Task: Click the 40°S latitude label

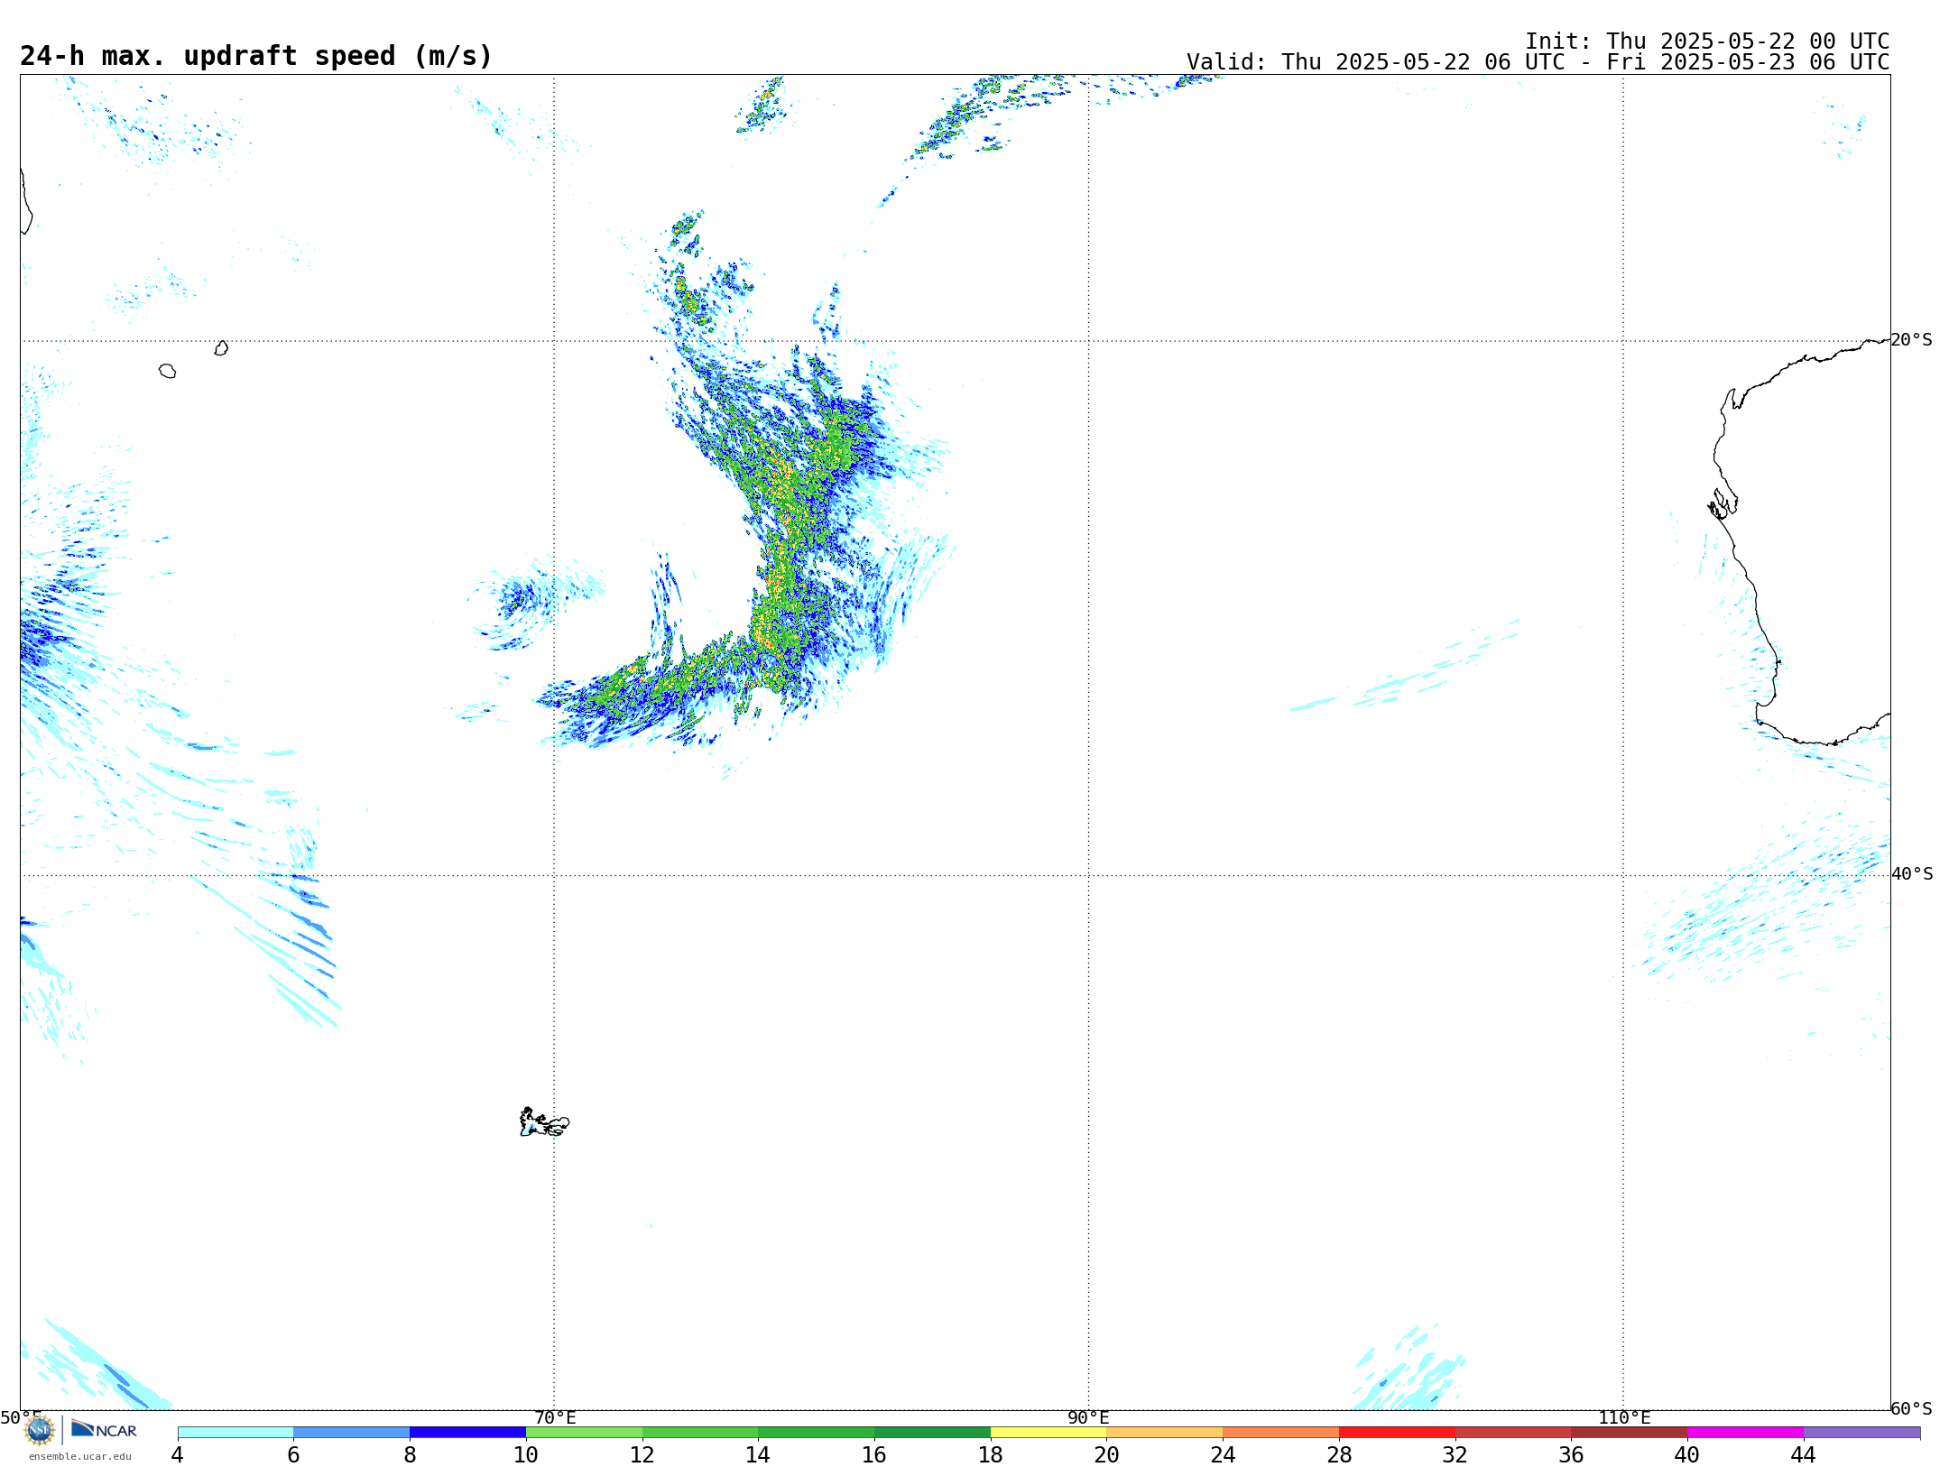Action: (x=1912, y=874)
